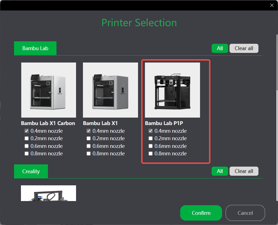Enable X1 Carbon 0.8mm nozzle
The image size is (278, 225).
(x=27, y=153)
